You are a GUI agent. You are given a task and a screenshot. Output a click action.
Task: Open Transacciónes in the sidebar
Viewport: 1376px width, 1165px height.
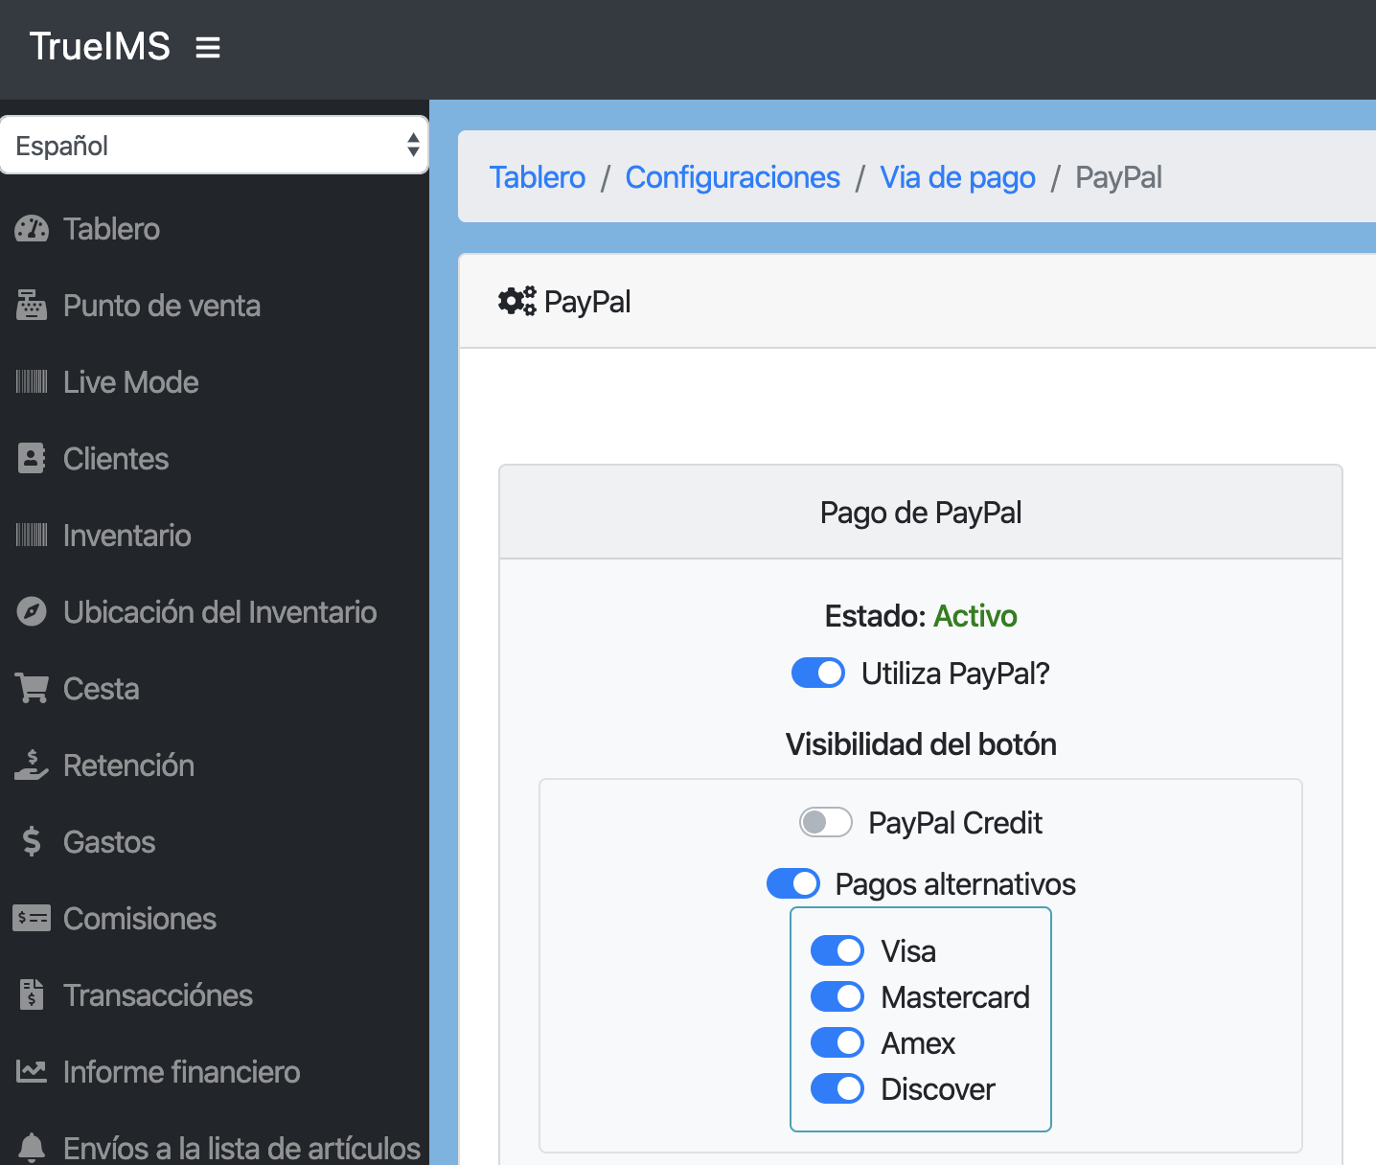point(158,995)
